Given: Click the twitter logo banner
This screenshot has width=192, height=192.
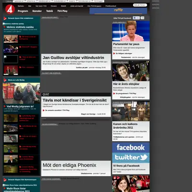Looking at the screenshot, I should 131,157.
